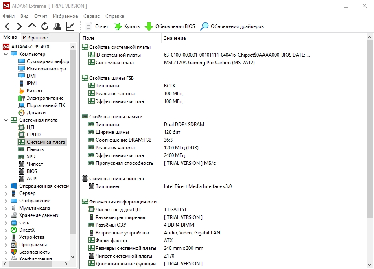Select Память memory tree item
Viewport: 374px width, 269px height.
(x=31, y=149)
